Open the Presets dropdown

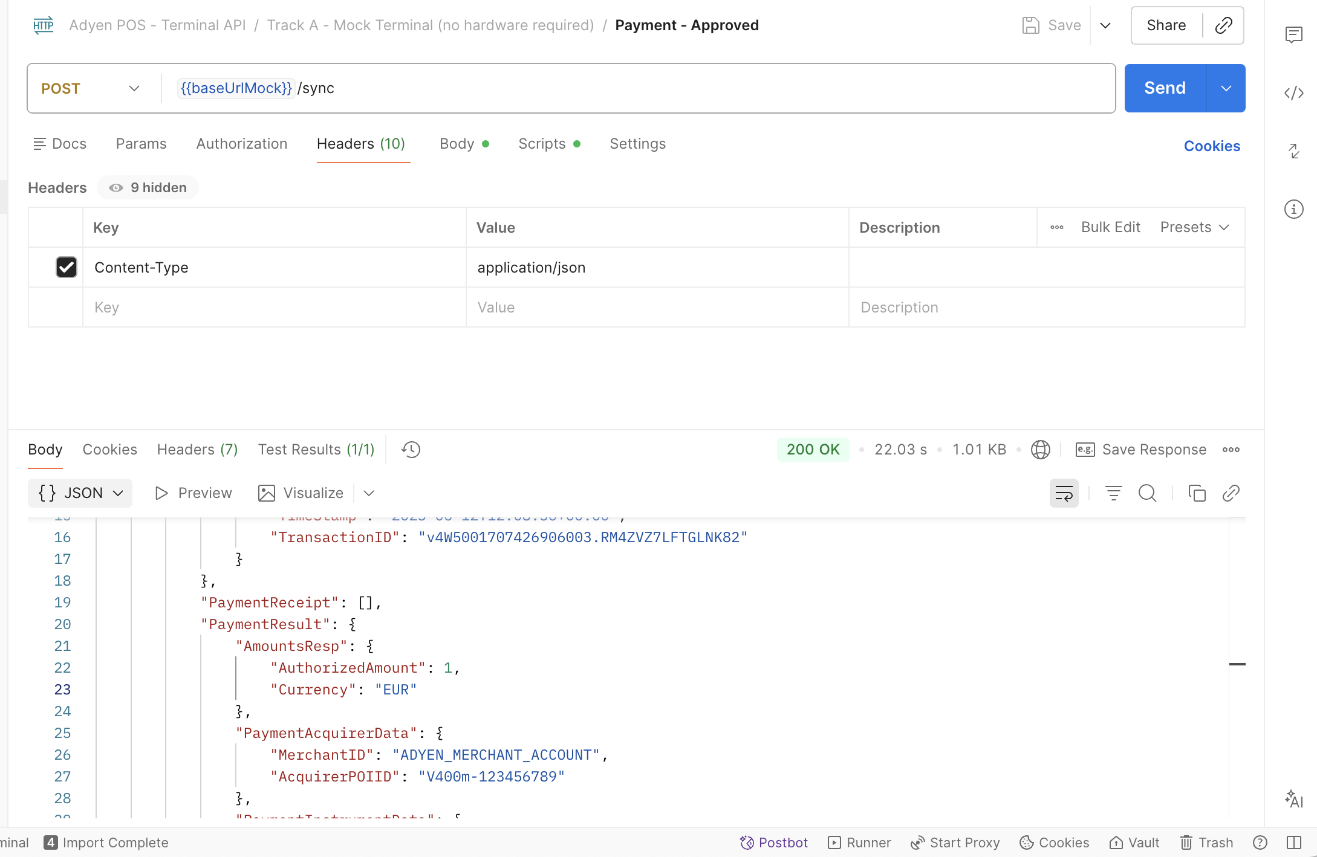tap(1195, 227)
